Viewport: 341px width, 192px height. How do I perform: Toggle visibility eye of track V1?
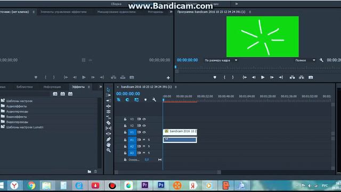(144, 132)
